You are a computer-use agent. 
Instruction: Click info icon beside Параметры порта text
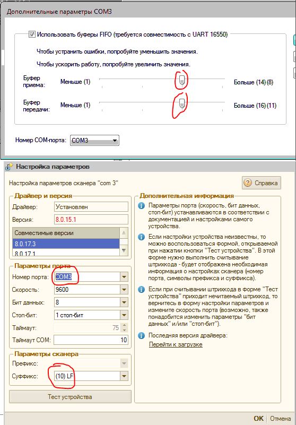coord(141,206)
